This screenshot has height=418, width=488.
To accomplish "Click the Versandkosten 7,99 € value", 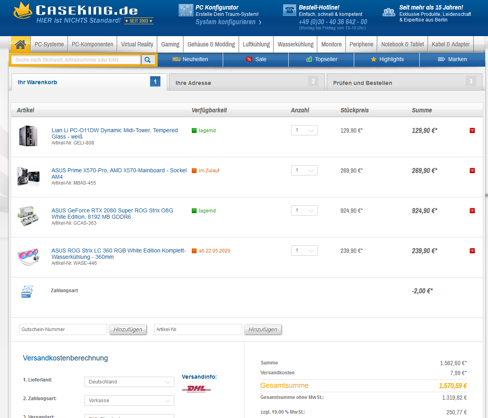I will [458, 373].
